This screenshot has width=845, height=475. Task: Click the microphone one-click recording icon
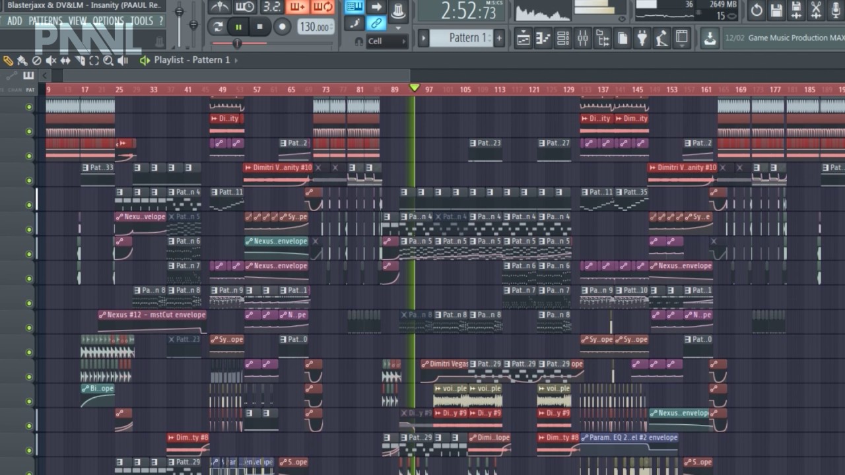836,10
